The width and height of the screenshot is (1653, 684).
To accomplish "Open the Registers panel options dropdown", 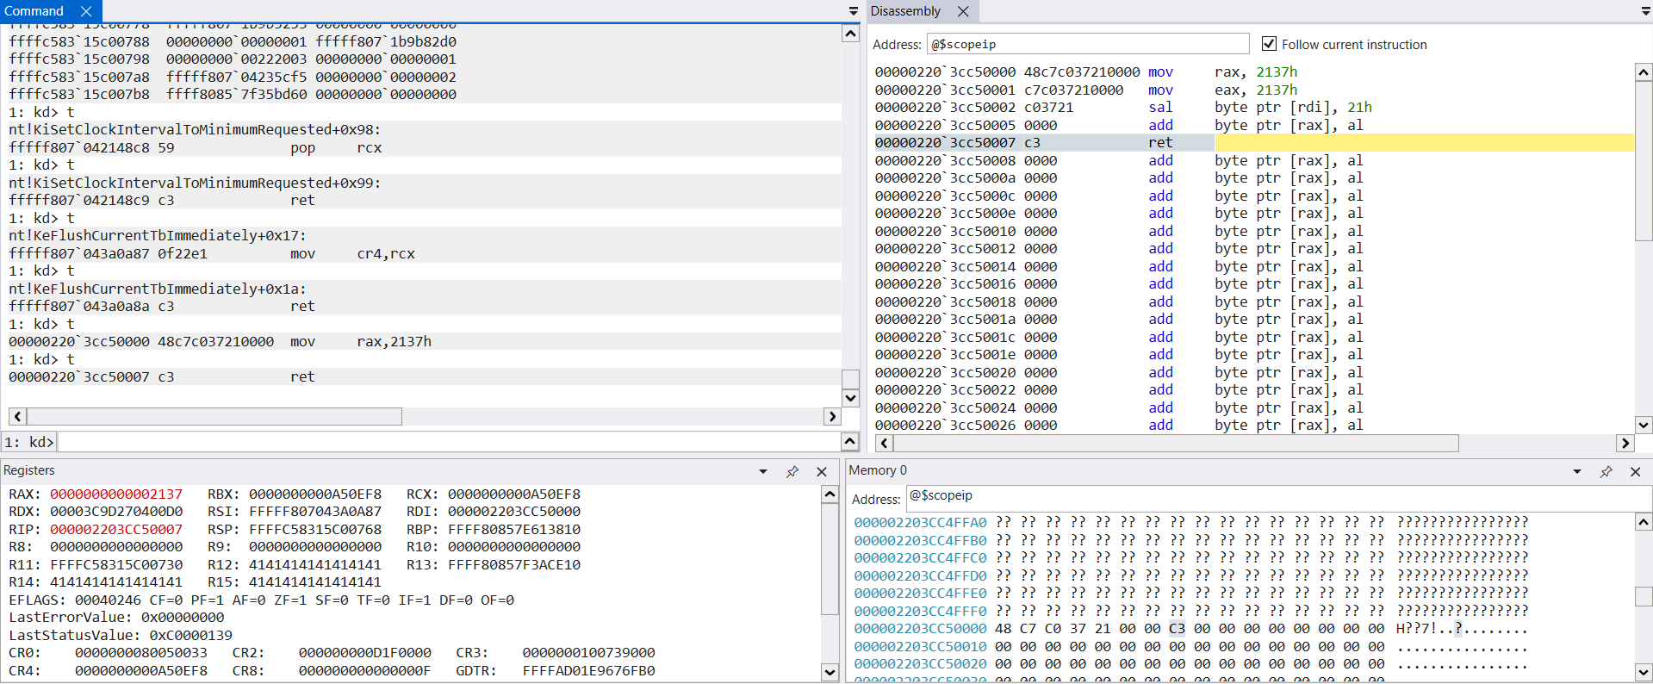I will coord(762,471).
